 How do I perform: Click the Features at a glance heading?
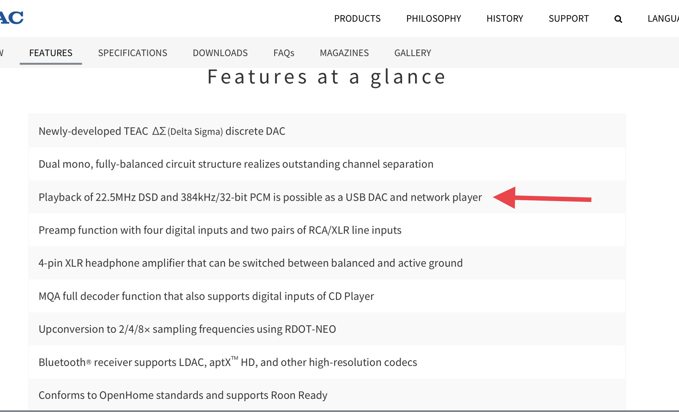326,77
